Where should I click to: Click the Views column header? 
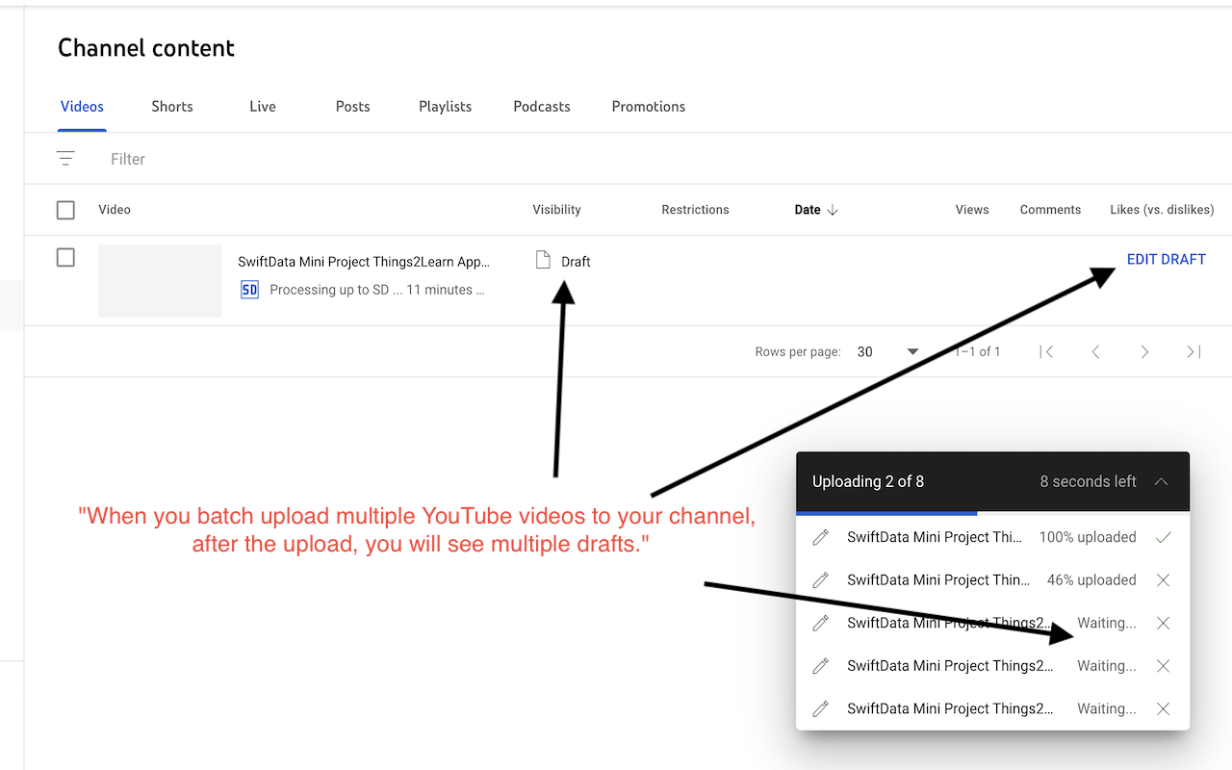972,210
